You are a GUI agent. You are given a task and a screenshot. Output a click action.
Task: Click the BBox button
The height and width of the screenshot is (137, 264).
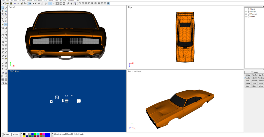click(254, 83)
